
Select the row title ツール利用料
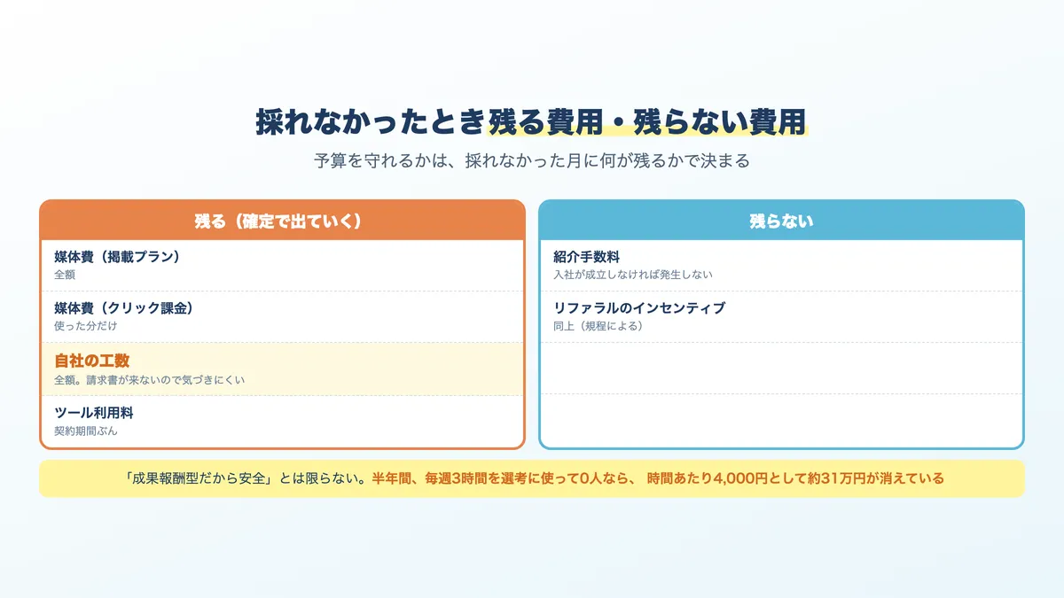[94, 413]
